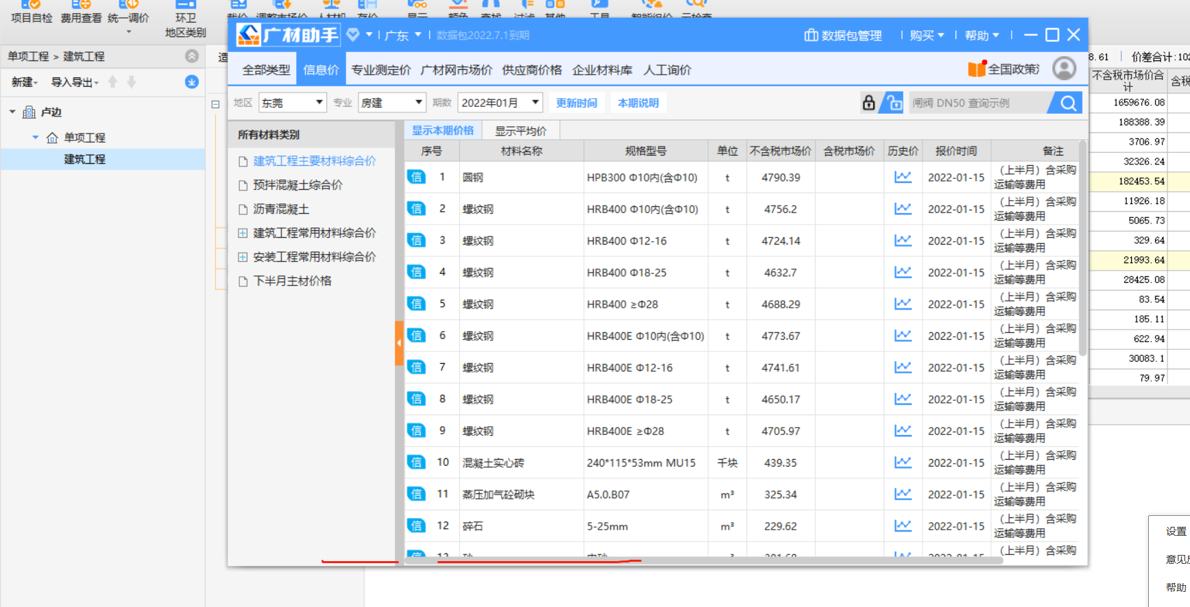Screen dimensions: 1190x607
Task: Click the blue download arrow icon in left panel
Action: (x=192, y=82)
